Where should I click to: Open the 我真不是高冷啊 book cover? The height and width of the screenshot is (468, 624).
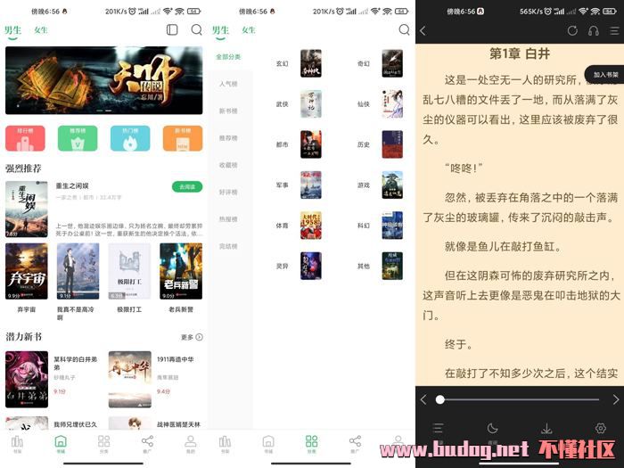(x=78, y=271)
